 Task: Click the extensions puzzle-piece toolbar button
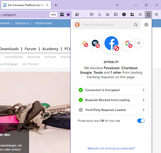pyautogui.click(x=148, y=15)
